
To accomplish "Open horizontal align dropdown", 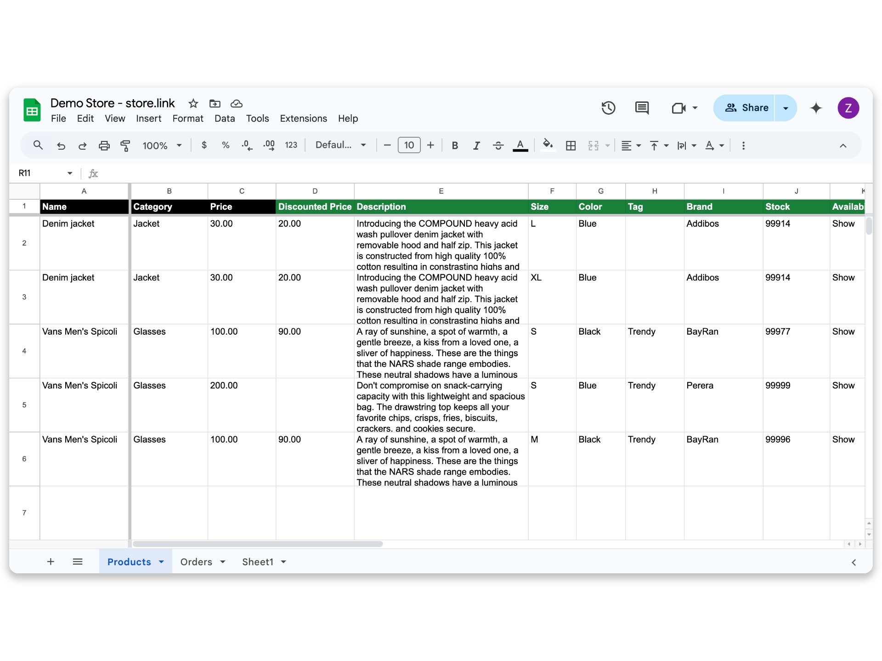I will point(631,146).
